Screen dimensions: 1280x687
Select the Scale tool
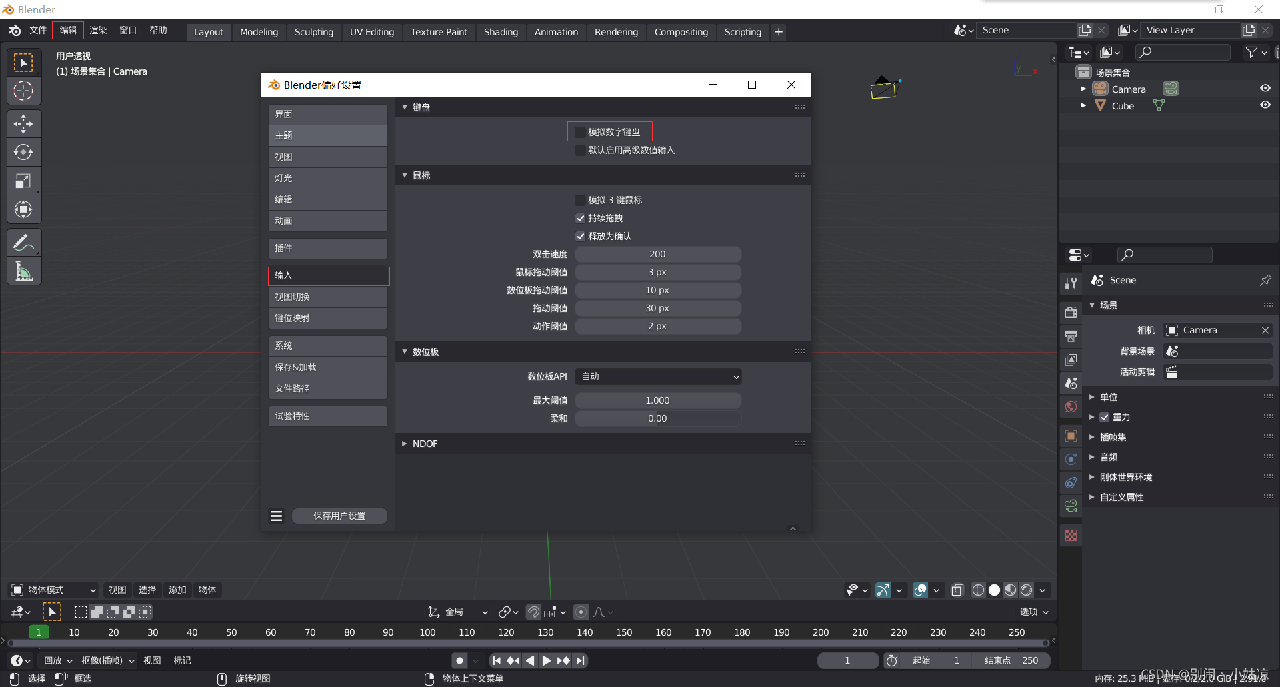coord(24,181)
